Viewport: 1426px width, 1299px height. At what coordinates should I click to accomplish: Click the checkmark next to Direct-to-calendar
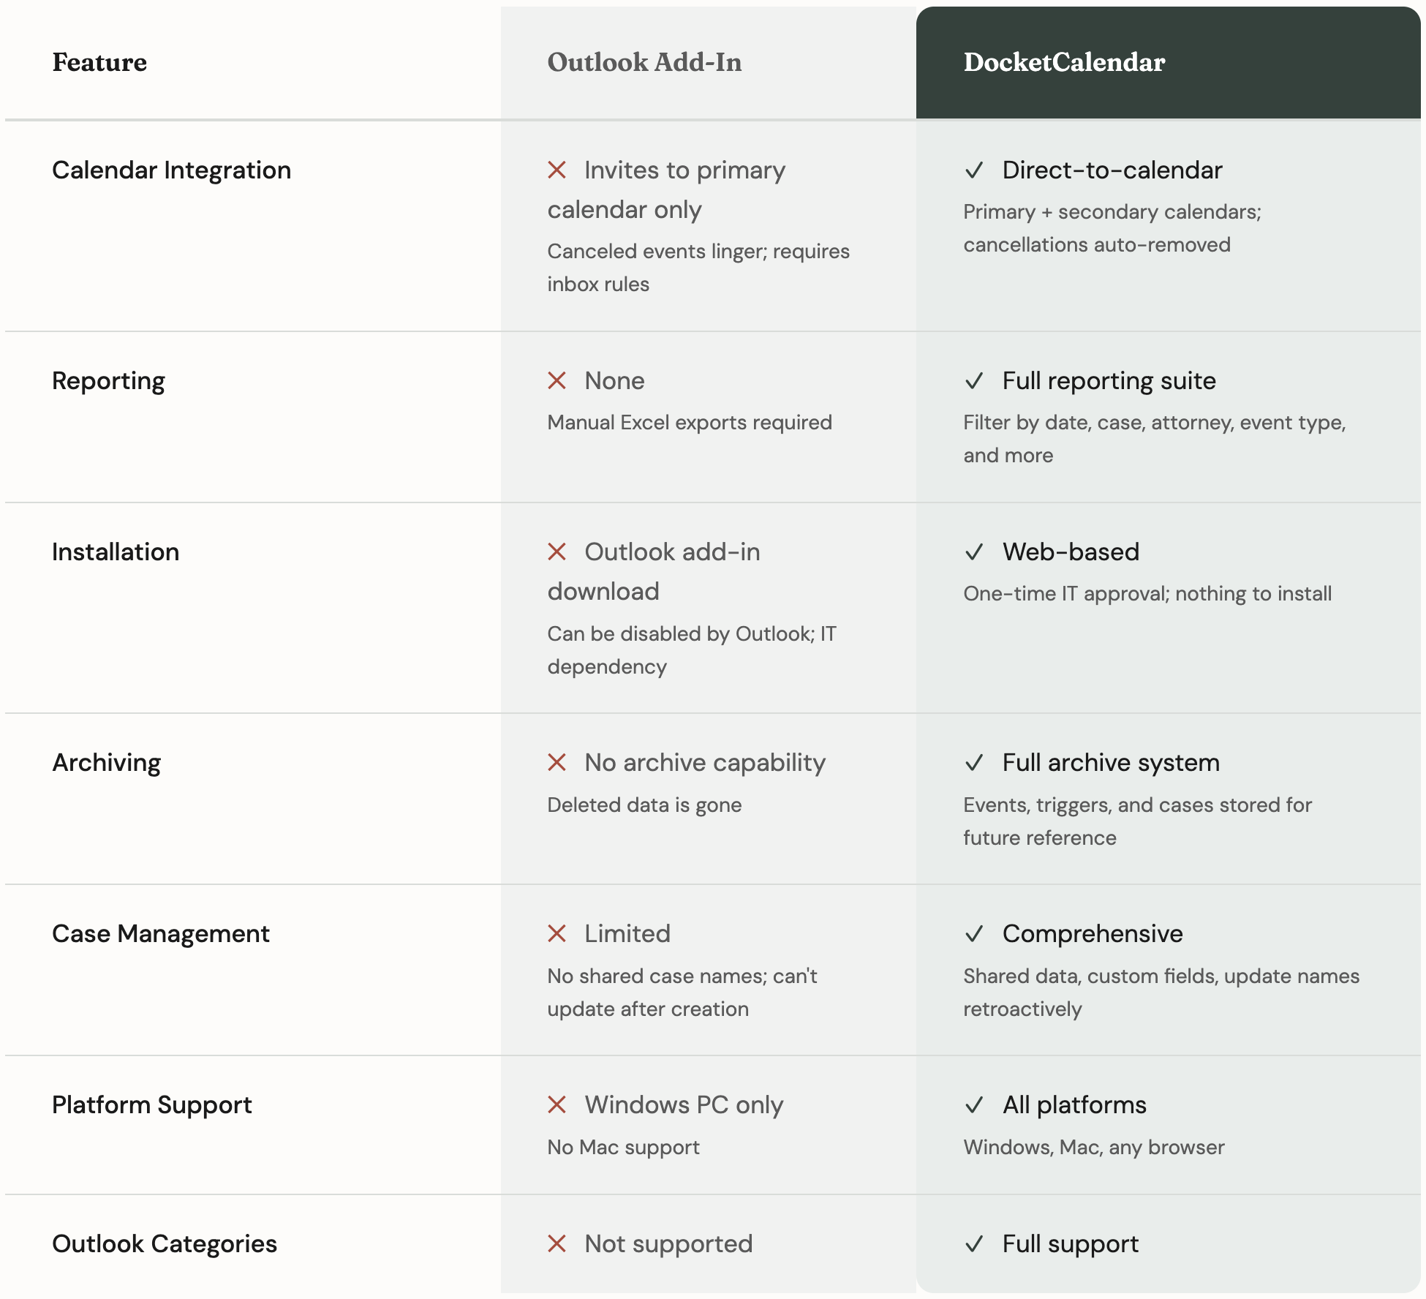click(x=973, y=170)
